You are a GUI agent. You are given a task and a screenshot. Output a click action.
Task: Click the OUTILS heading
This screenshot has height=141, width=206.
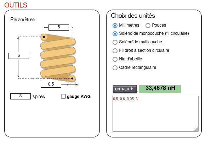pyautogui.click(x=16, y=5)
